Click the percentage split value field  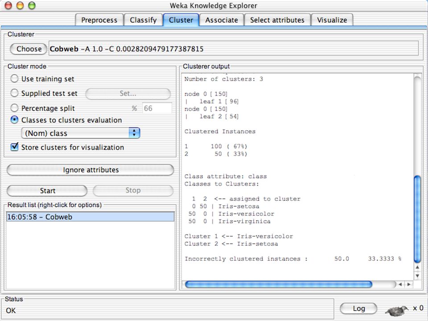tap(157, 108)
